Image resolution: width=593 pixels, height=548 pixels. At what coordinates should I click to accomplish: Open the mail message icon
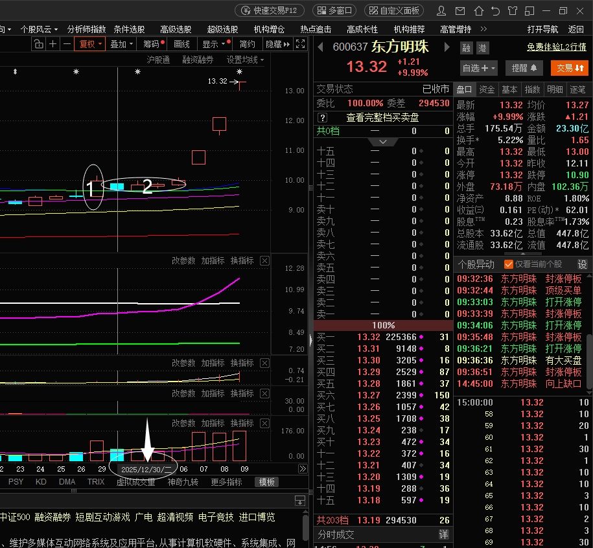[460, 10]
